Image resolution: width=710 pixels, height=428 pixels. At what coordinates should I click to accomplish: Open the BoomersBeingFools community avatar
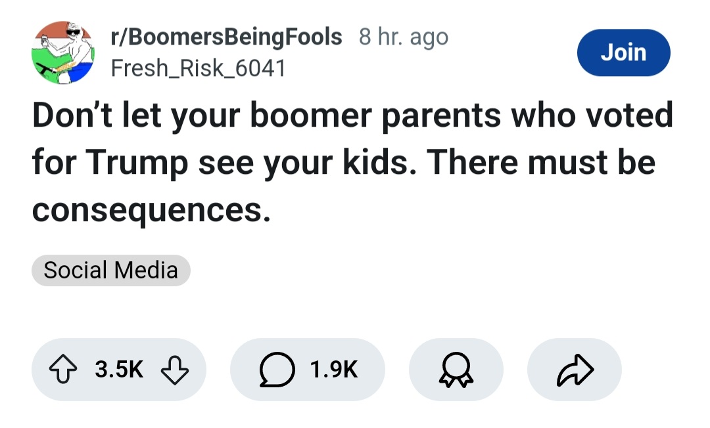[x=64, y=53]
